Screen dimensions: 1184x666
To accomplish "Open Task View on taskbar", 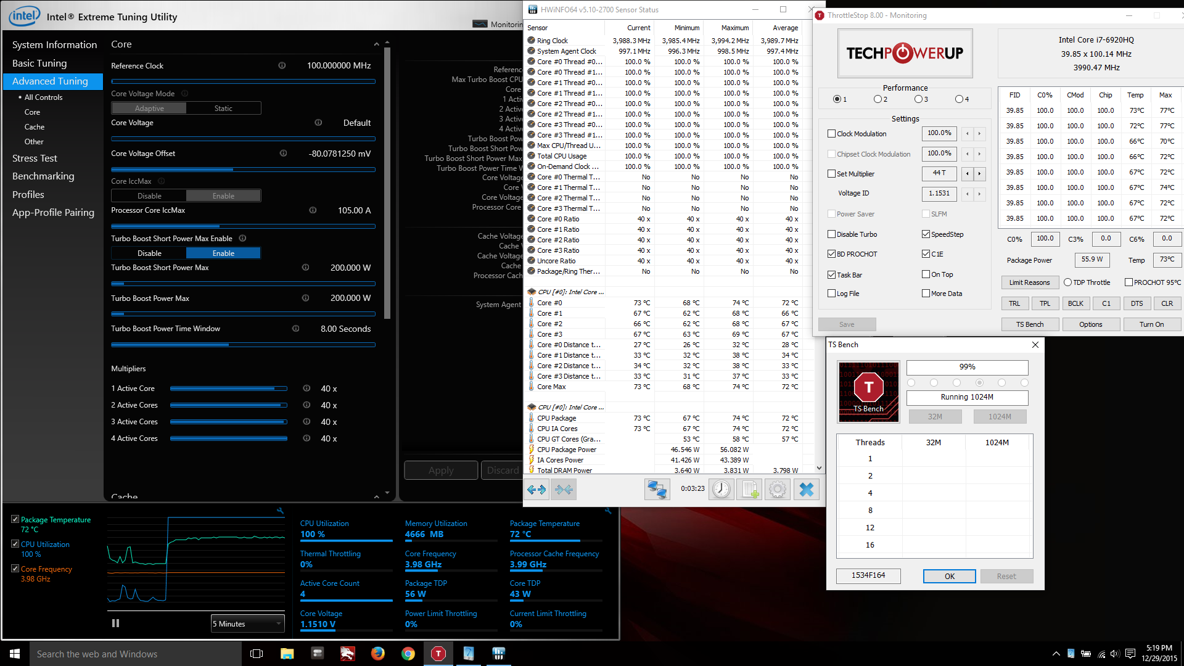I will [x=257, y=654].
